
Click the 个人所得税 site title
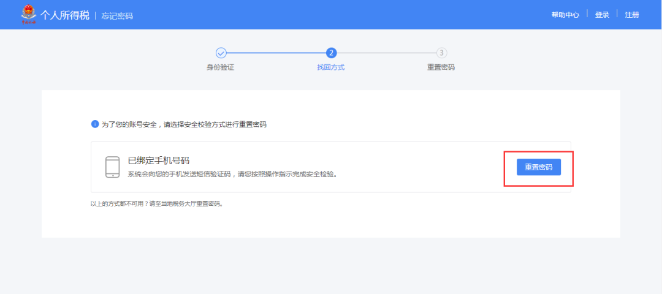click(66, 15)
